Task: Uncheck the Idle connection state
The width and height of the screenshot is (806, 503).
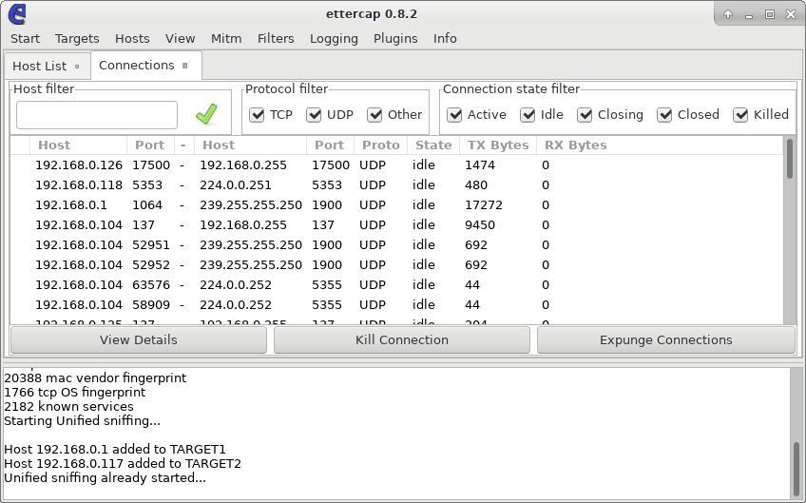Action: (x=528, y=115)
